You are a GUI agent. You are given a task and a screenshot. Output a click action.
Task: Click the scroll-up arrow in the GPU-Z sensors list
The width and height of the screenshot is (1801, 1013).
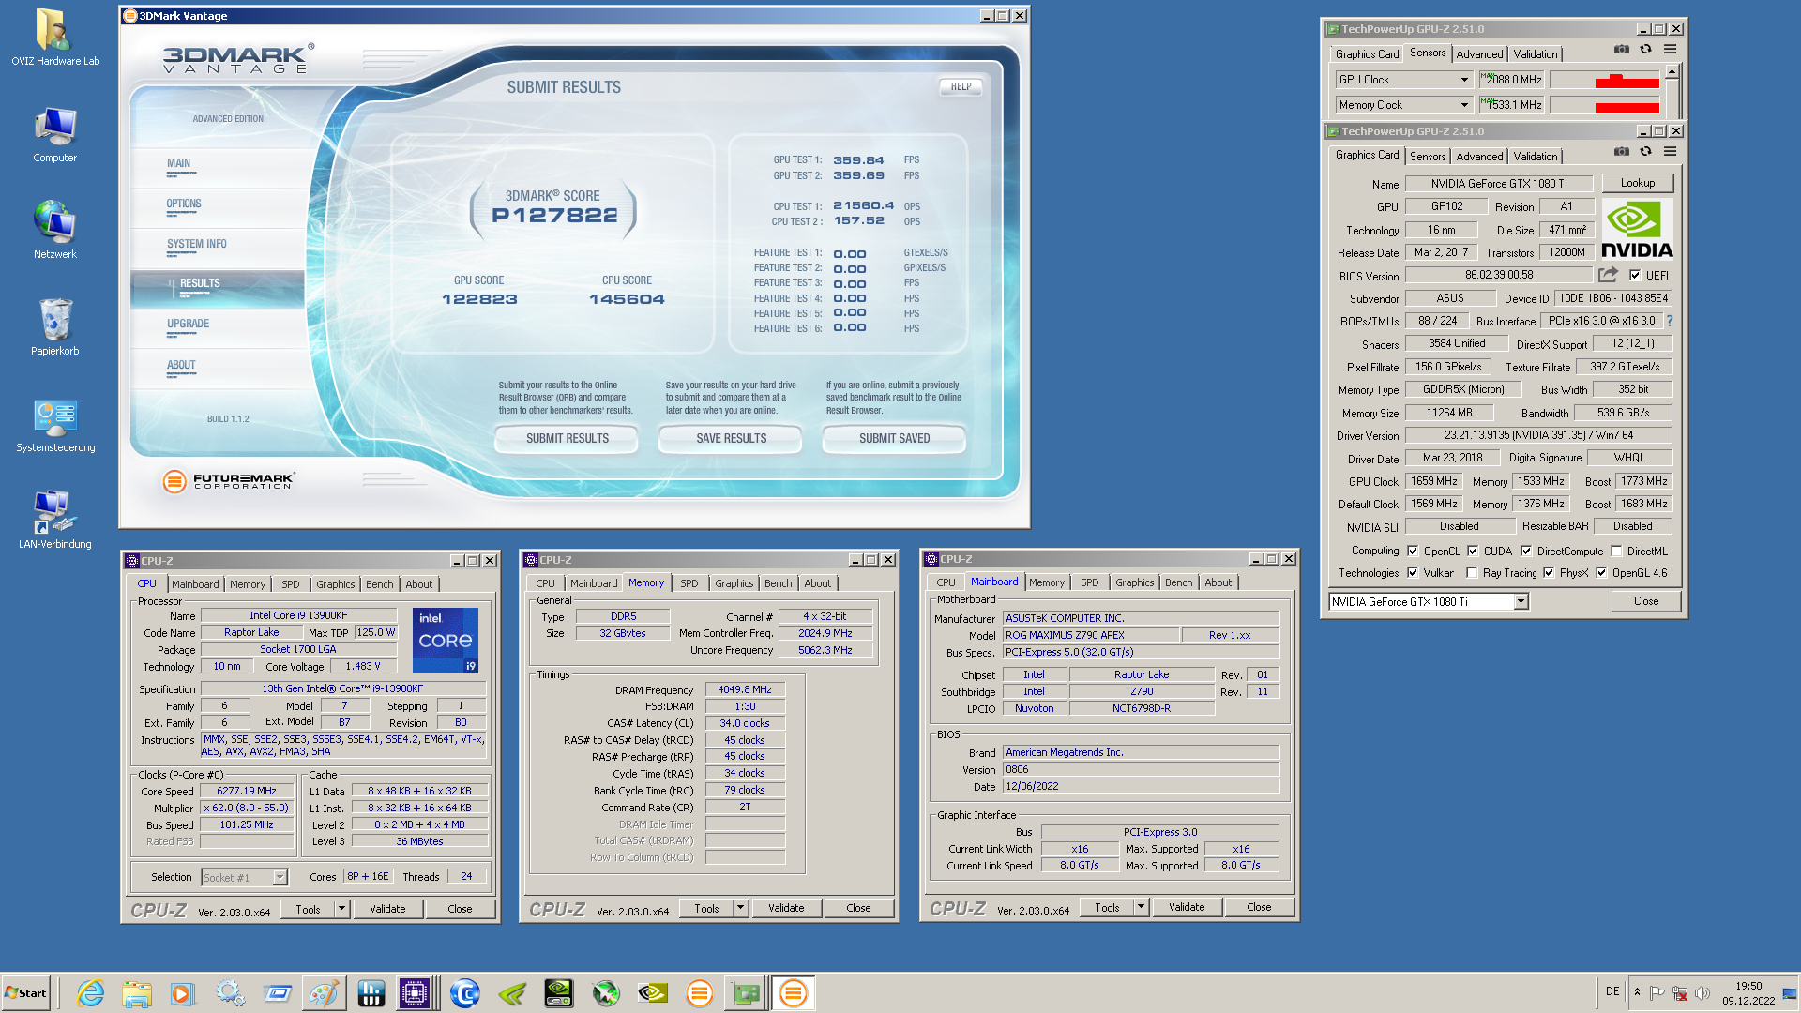click(1672, 72)
